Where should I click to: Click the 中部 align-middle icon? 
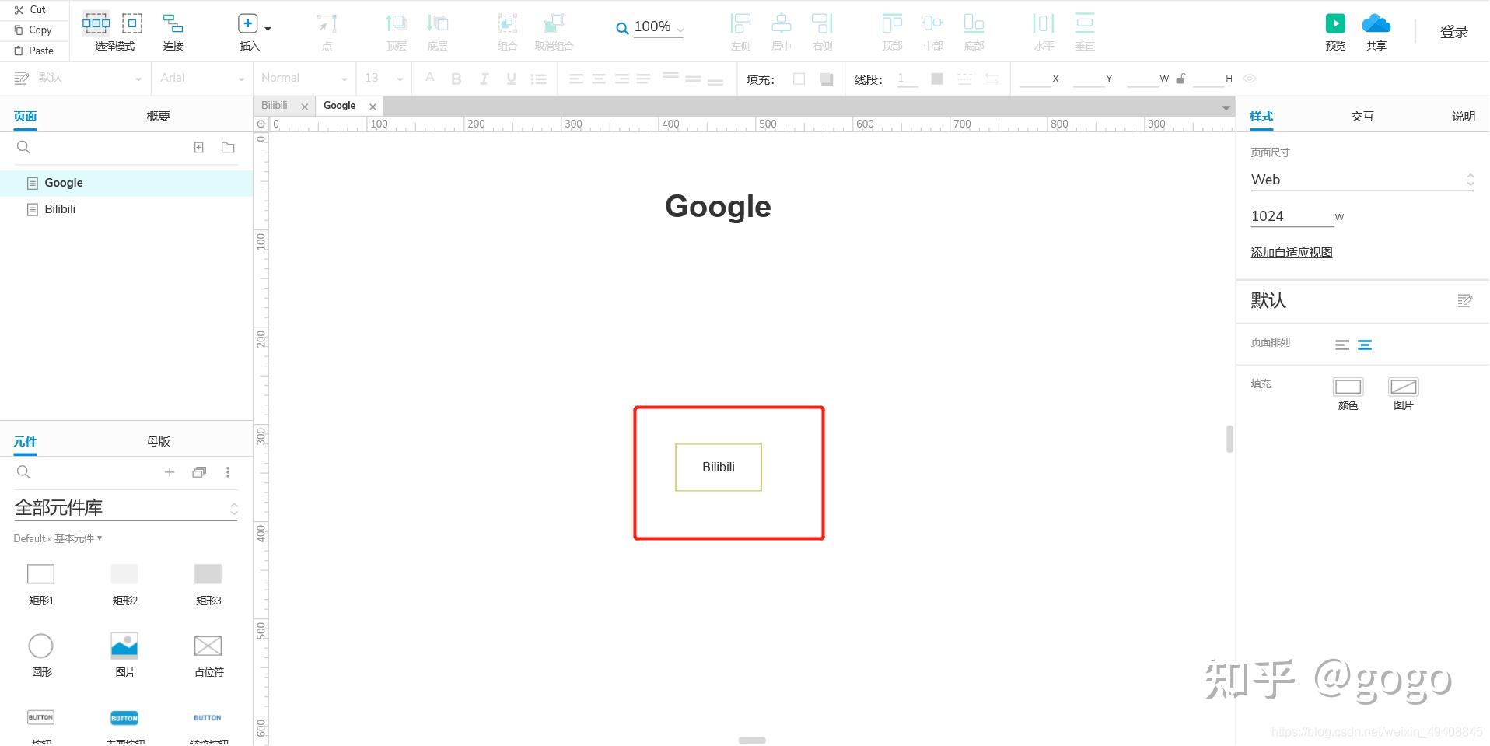[932, 24]
